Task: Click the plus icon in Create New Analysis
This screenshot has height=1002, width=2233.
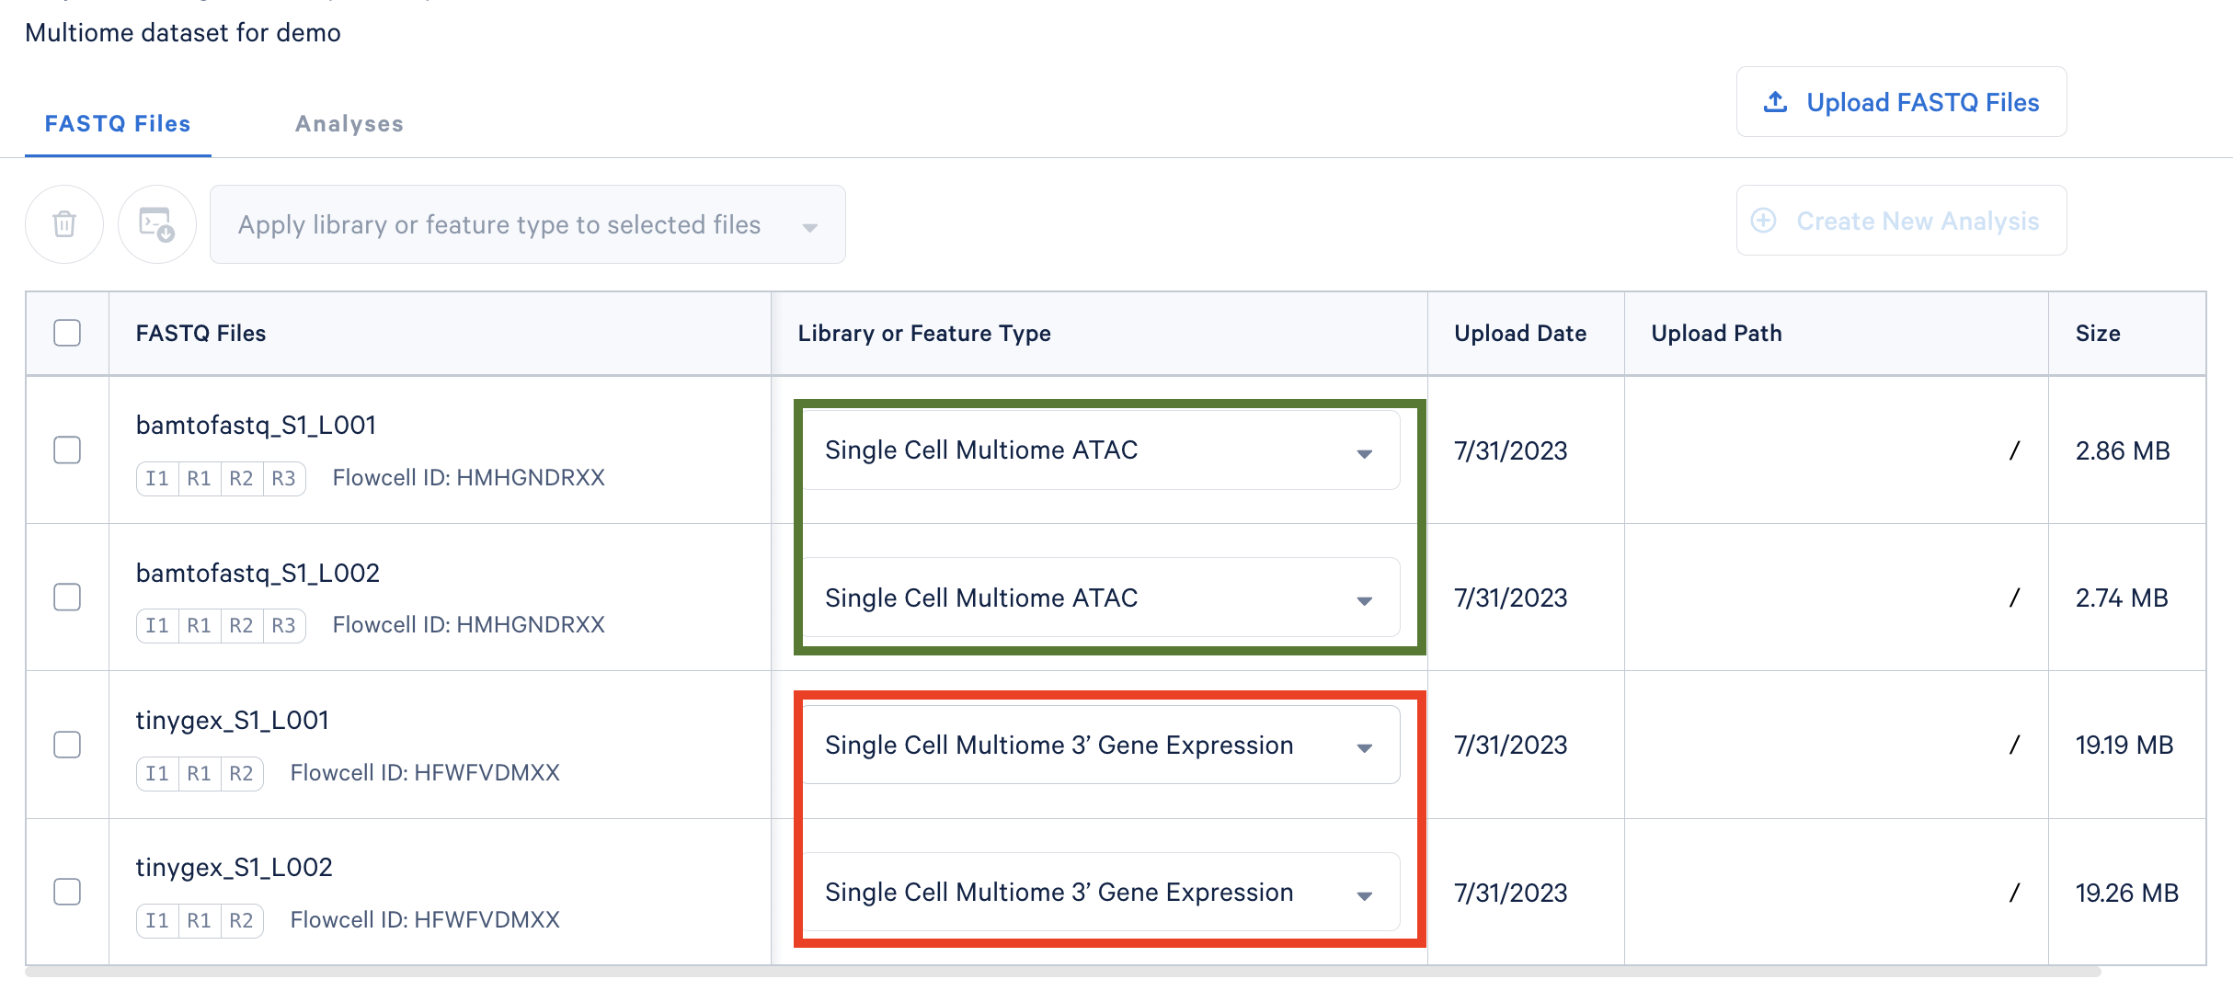Action: click(x=1763, y=221)
